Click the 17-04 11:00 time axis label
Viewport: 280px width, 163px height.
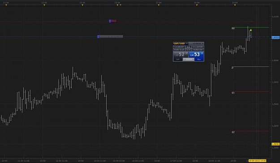pyautogui.click(x=176, y=161)
